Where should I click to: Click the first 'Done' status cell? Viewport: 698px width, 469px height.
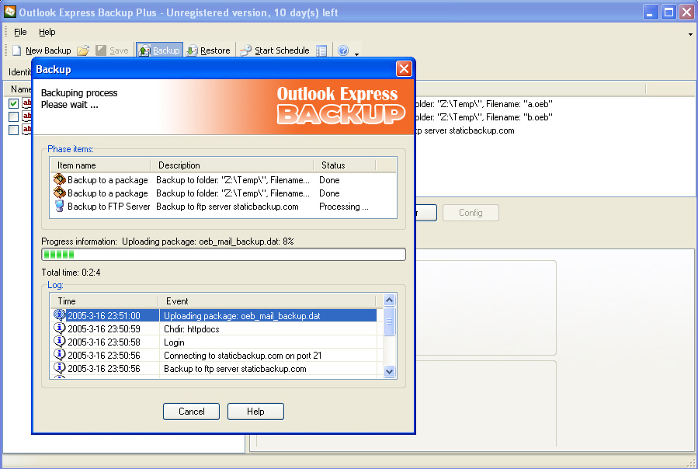[x=329, y=180]
